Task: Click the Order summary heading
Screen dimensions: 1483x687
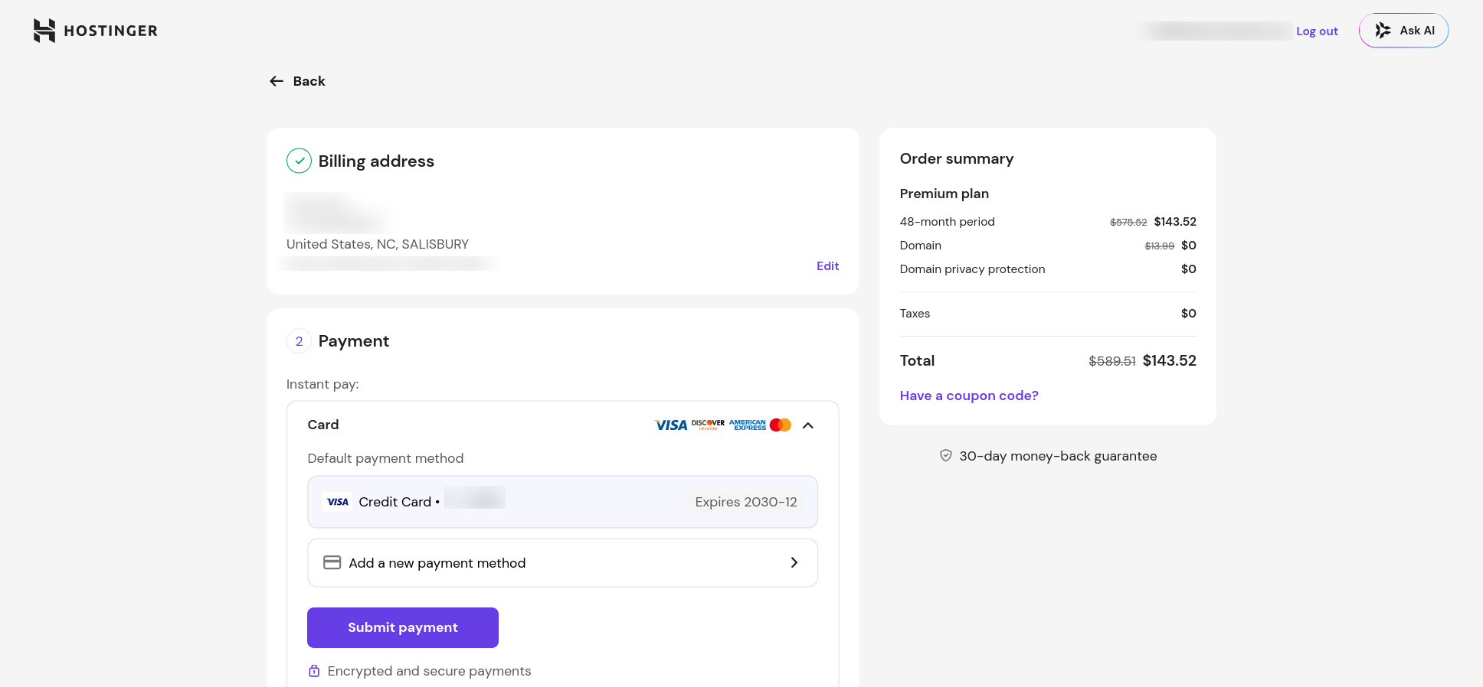Action: (x=957, y=158)
